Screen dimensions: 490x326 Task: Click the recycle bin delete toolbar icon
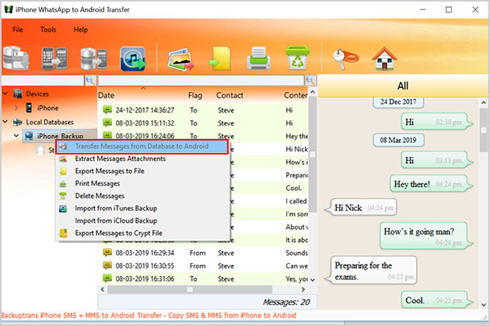(x=297, y=58)
